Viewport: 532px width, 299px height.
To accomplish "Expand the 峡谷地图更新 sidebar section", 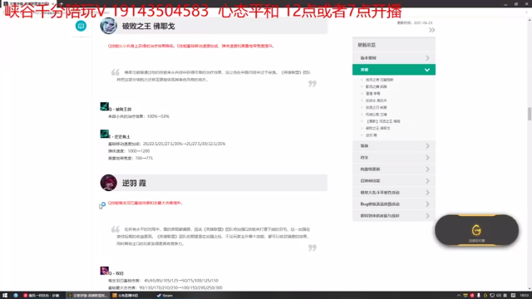I will 394,169.
